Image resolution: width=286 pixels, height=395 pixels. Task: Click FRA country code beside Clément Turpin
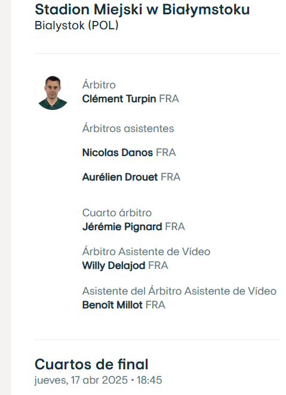click(169, 99)
